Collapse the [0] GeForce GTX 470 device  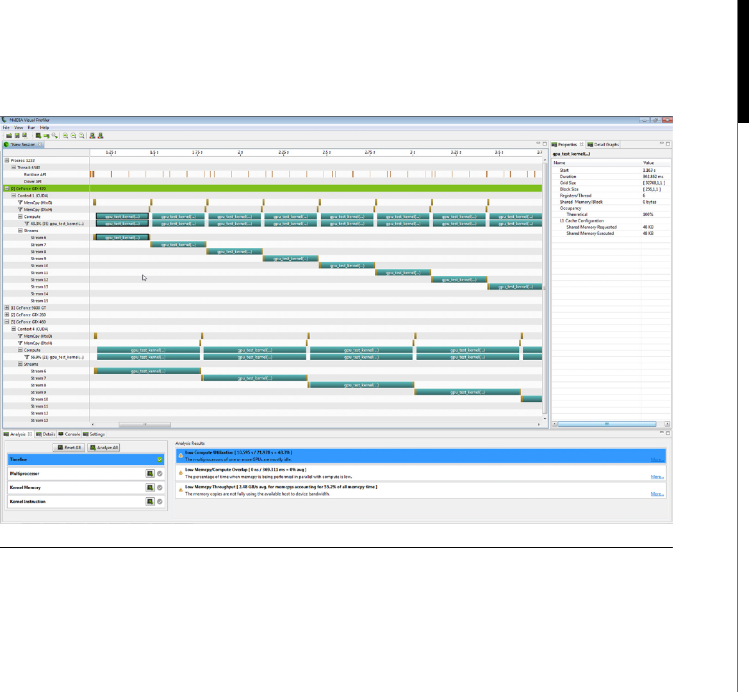point(6,188)
